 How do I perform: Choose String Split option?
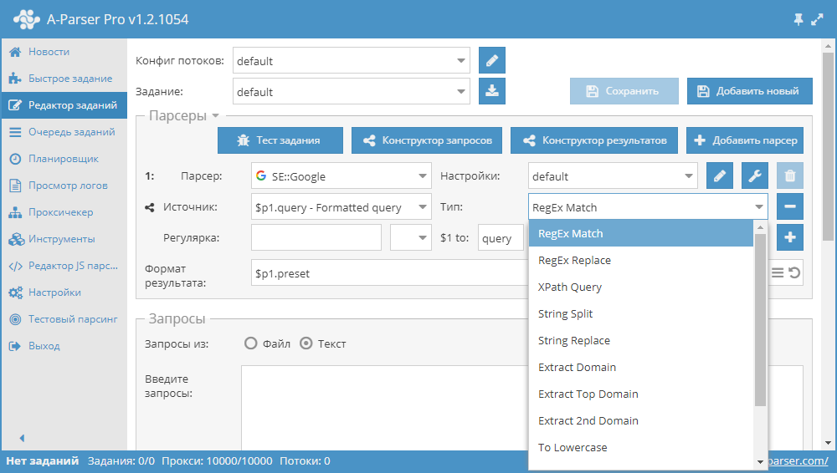[x=640, y=313]
